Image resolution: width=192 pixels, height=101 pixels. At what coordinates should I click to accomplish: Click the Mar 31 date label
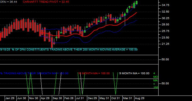pyautogui.click(x=128, y=98)
